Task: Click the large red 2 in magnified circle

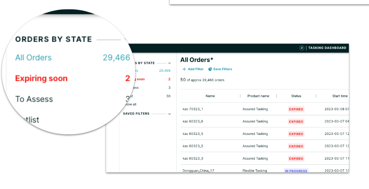Action: click(x=127, y=78)
